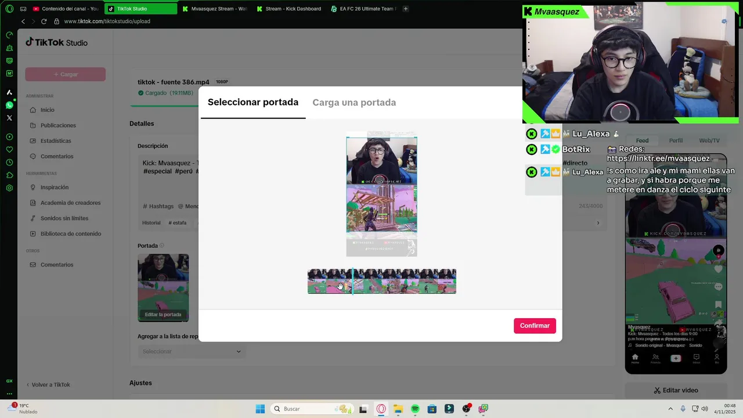Expand the Seleccionar playlist dropdown
The width and height of the screenshot is (743, 418).
coord(192,351)
